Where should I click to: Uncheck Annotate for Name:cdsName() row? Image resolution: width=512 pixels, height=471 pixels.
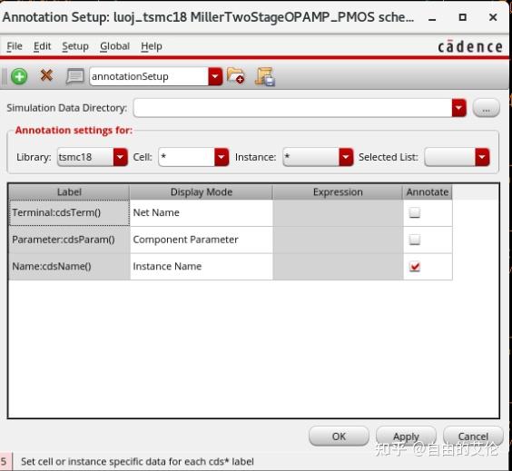click(415, 266)
